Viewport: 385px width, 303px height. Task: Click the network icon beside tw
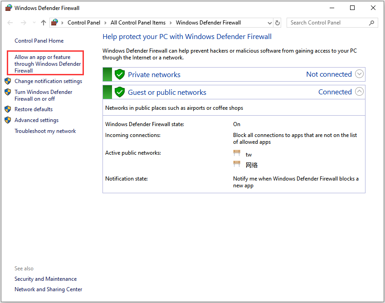click(237, 153)
